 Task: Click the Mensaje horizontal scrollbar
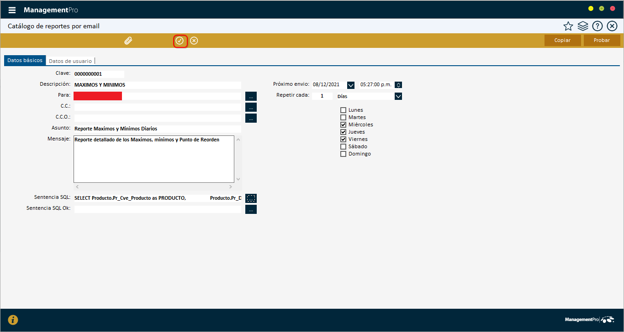(154, 187)
